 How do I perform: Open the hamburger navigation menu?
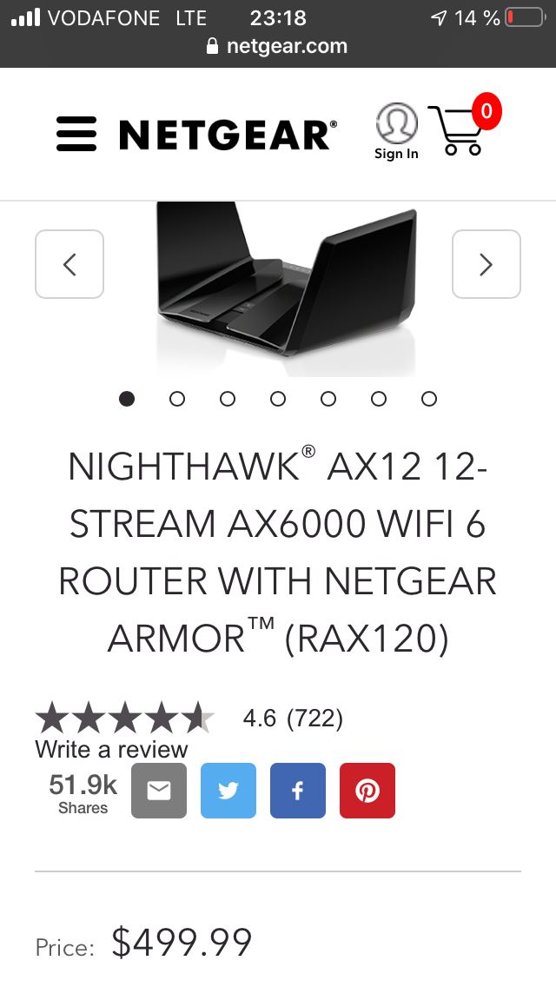[x=76, y=134]
